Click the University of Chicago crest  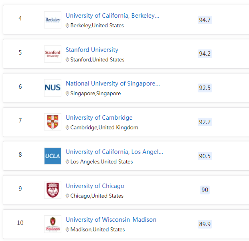(x=53, y=190)
